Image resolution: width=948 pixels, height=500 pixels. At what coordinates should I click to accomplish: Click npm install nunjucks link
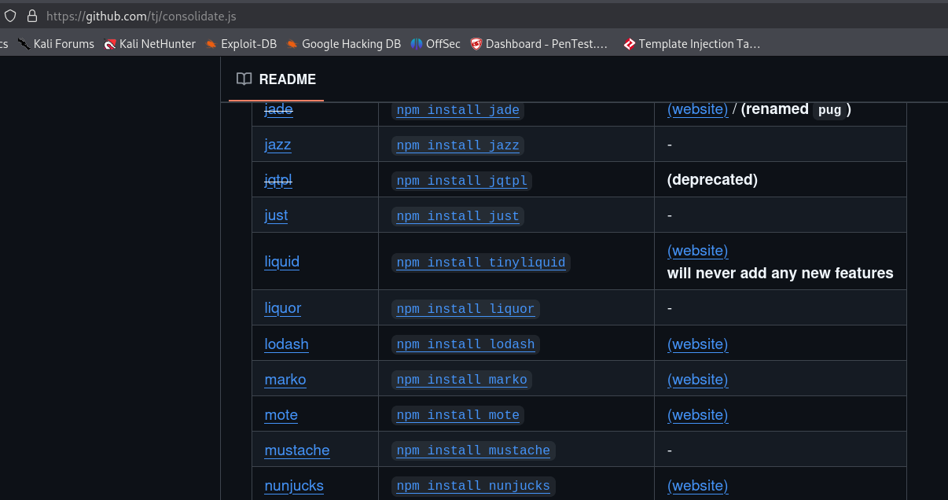click(x=473, y=486)
